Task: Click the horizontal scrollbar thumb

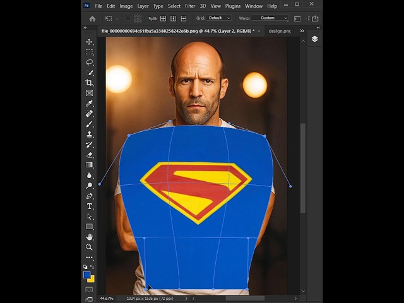Action: coord(245,299)
